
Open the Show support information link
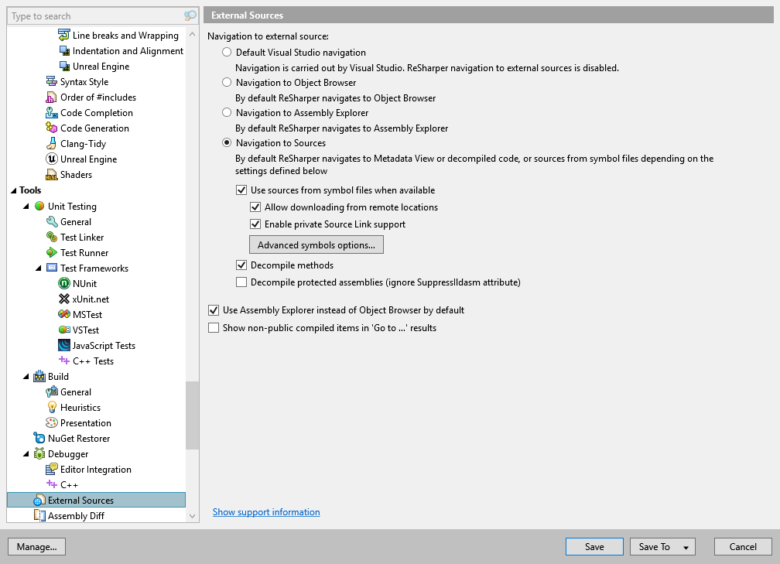click(x=266, y=511)
